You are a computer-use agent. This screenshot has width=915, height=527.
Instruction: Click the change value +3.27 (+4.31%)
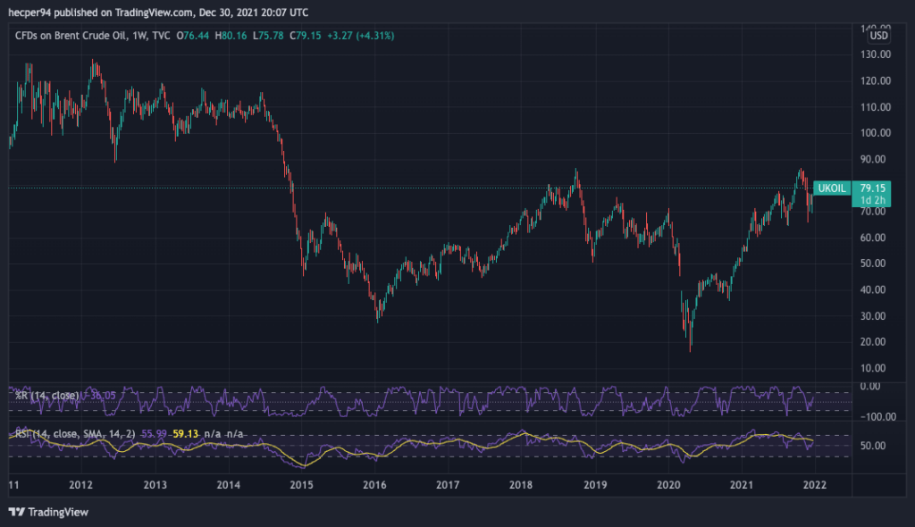tap(361, 36)
